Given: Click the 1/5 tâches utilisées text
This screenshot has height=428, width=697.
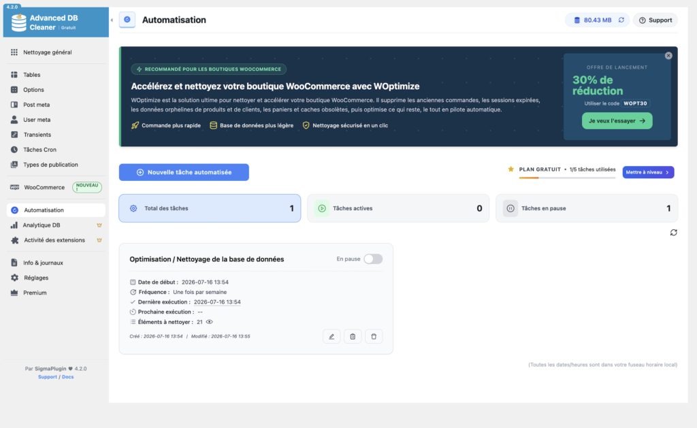Looking at the screenshot, I should 593,169.
